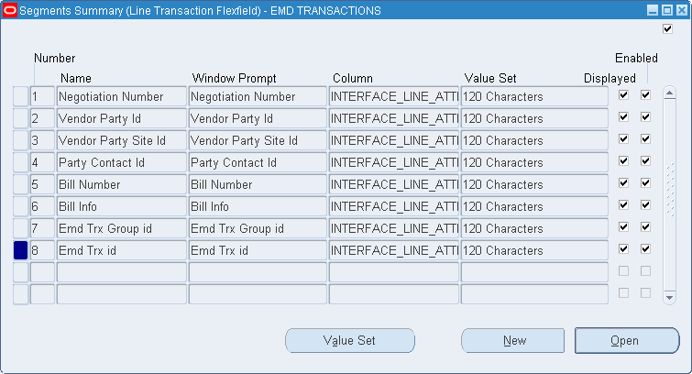This screenshot has height=374, width=692.
Task: Uncheck Enabled for Bill Number segment
Action: pyautogui.click(x=645, y=183)
